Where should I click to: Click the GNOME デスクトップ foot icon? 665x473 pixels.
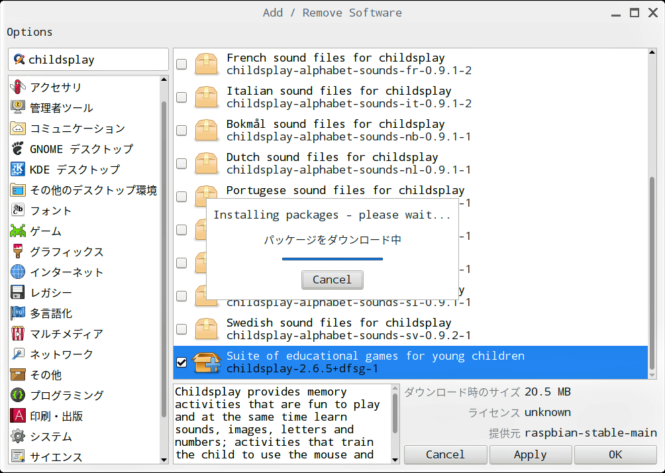point(18,148)
